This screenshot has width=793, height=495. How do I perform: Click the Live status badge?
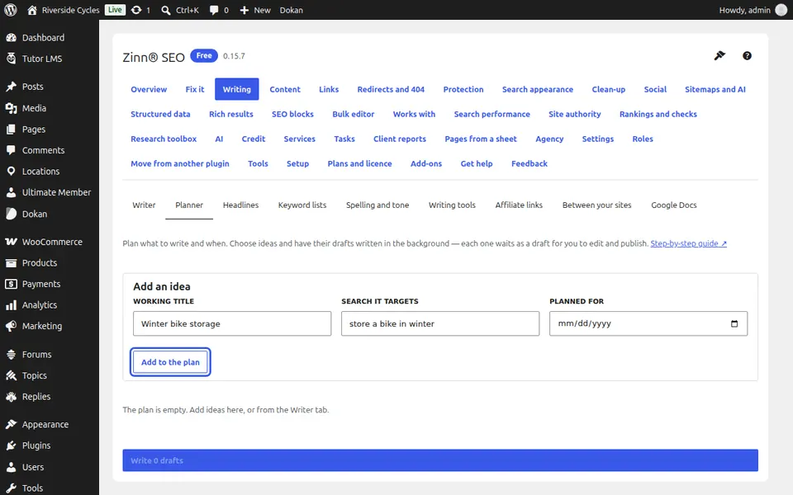tap(116, 10)
